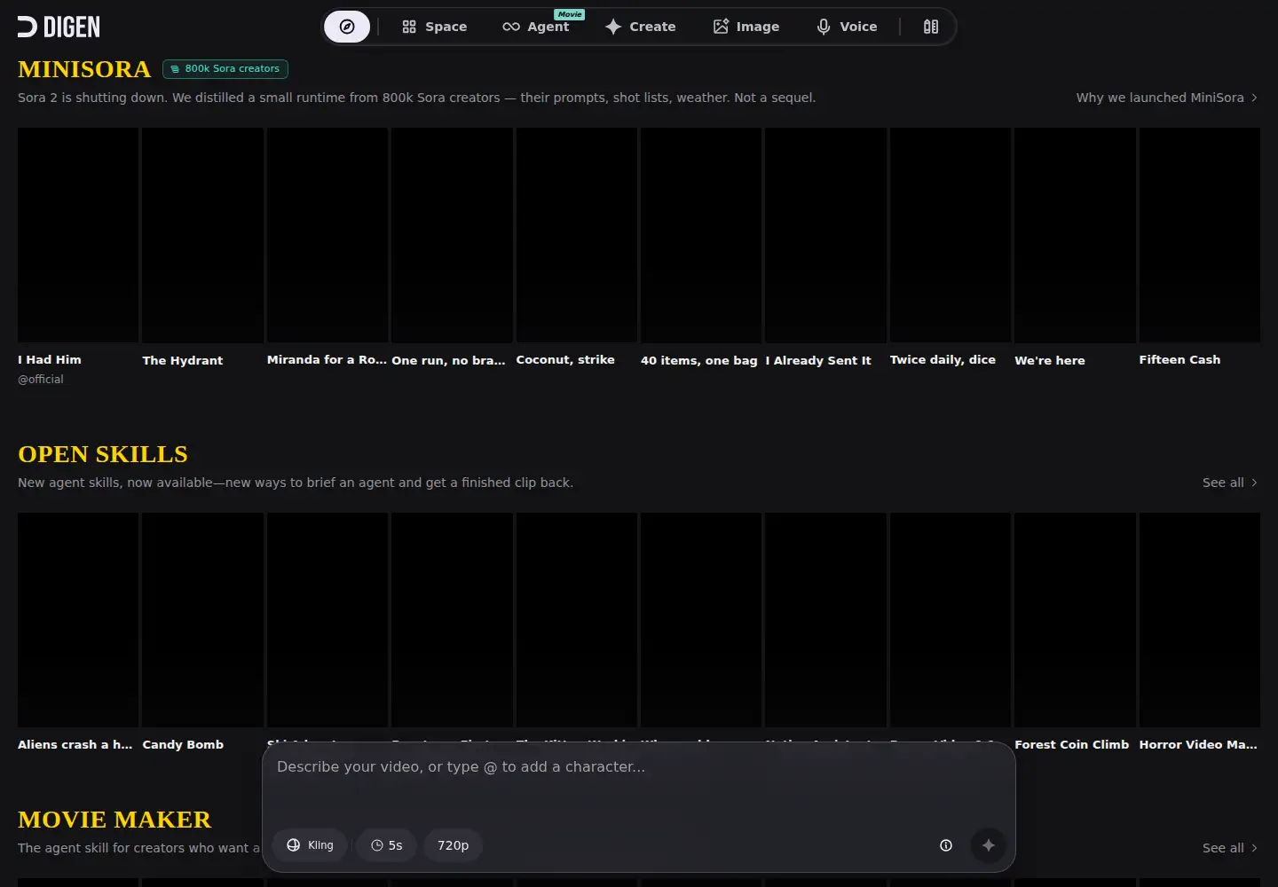This screenshot has height=887, width=1278.
Task: Click the Aliens crash a h... title
Action: (x=75, y=744)
